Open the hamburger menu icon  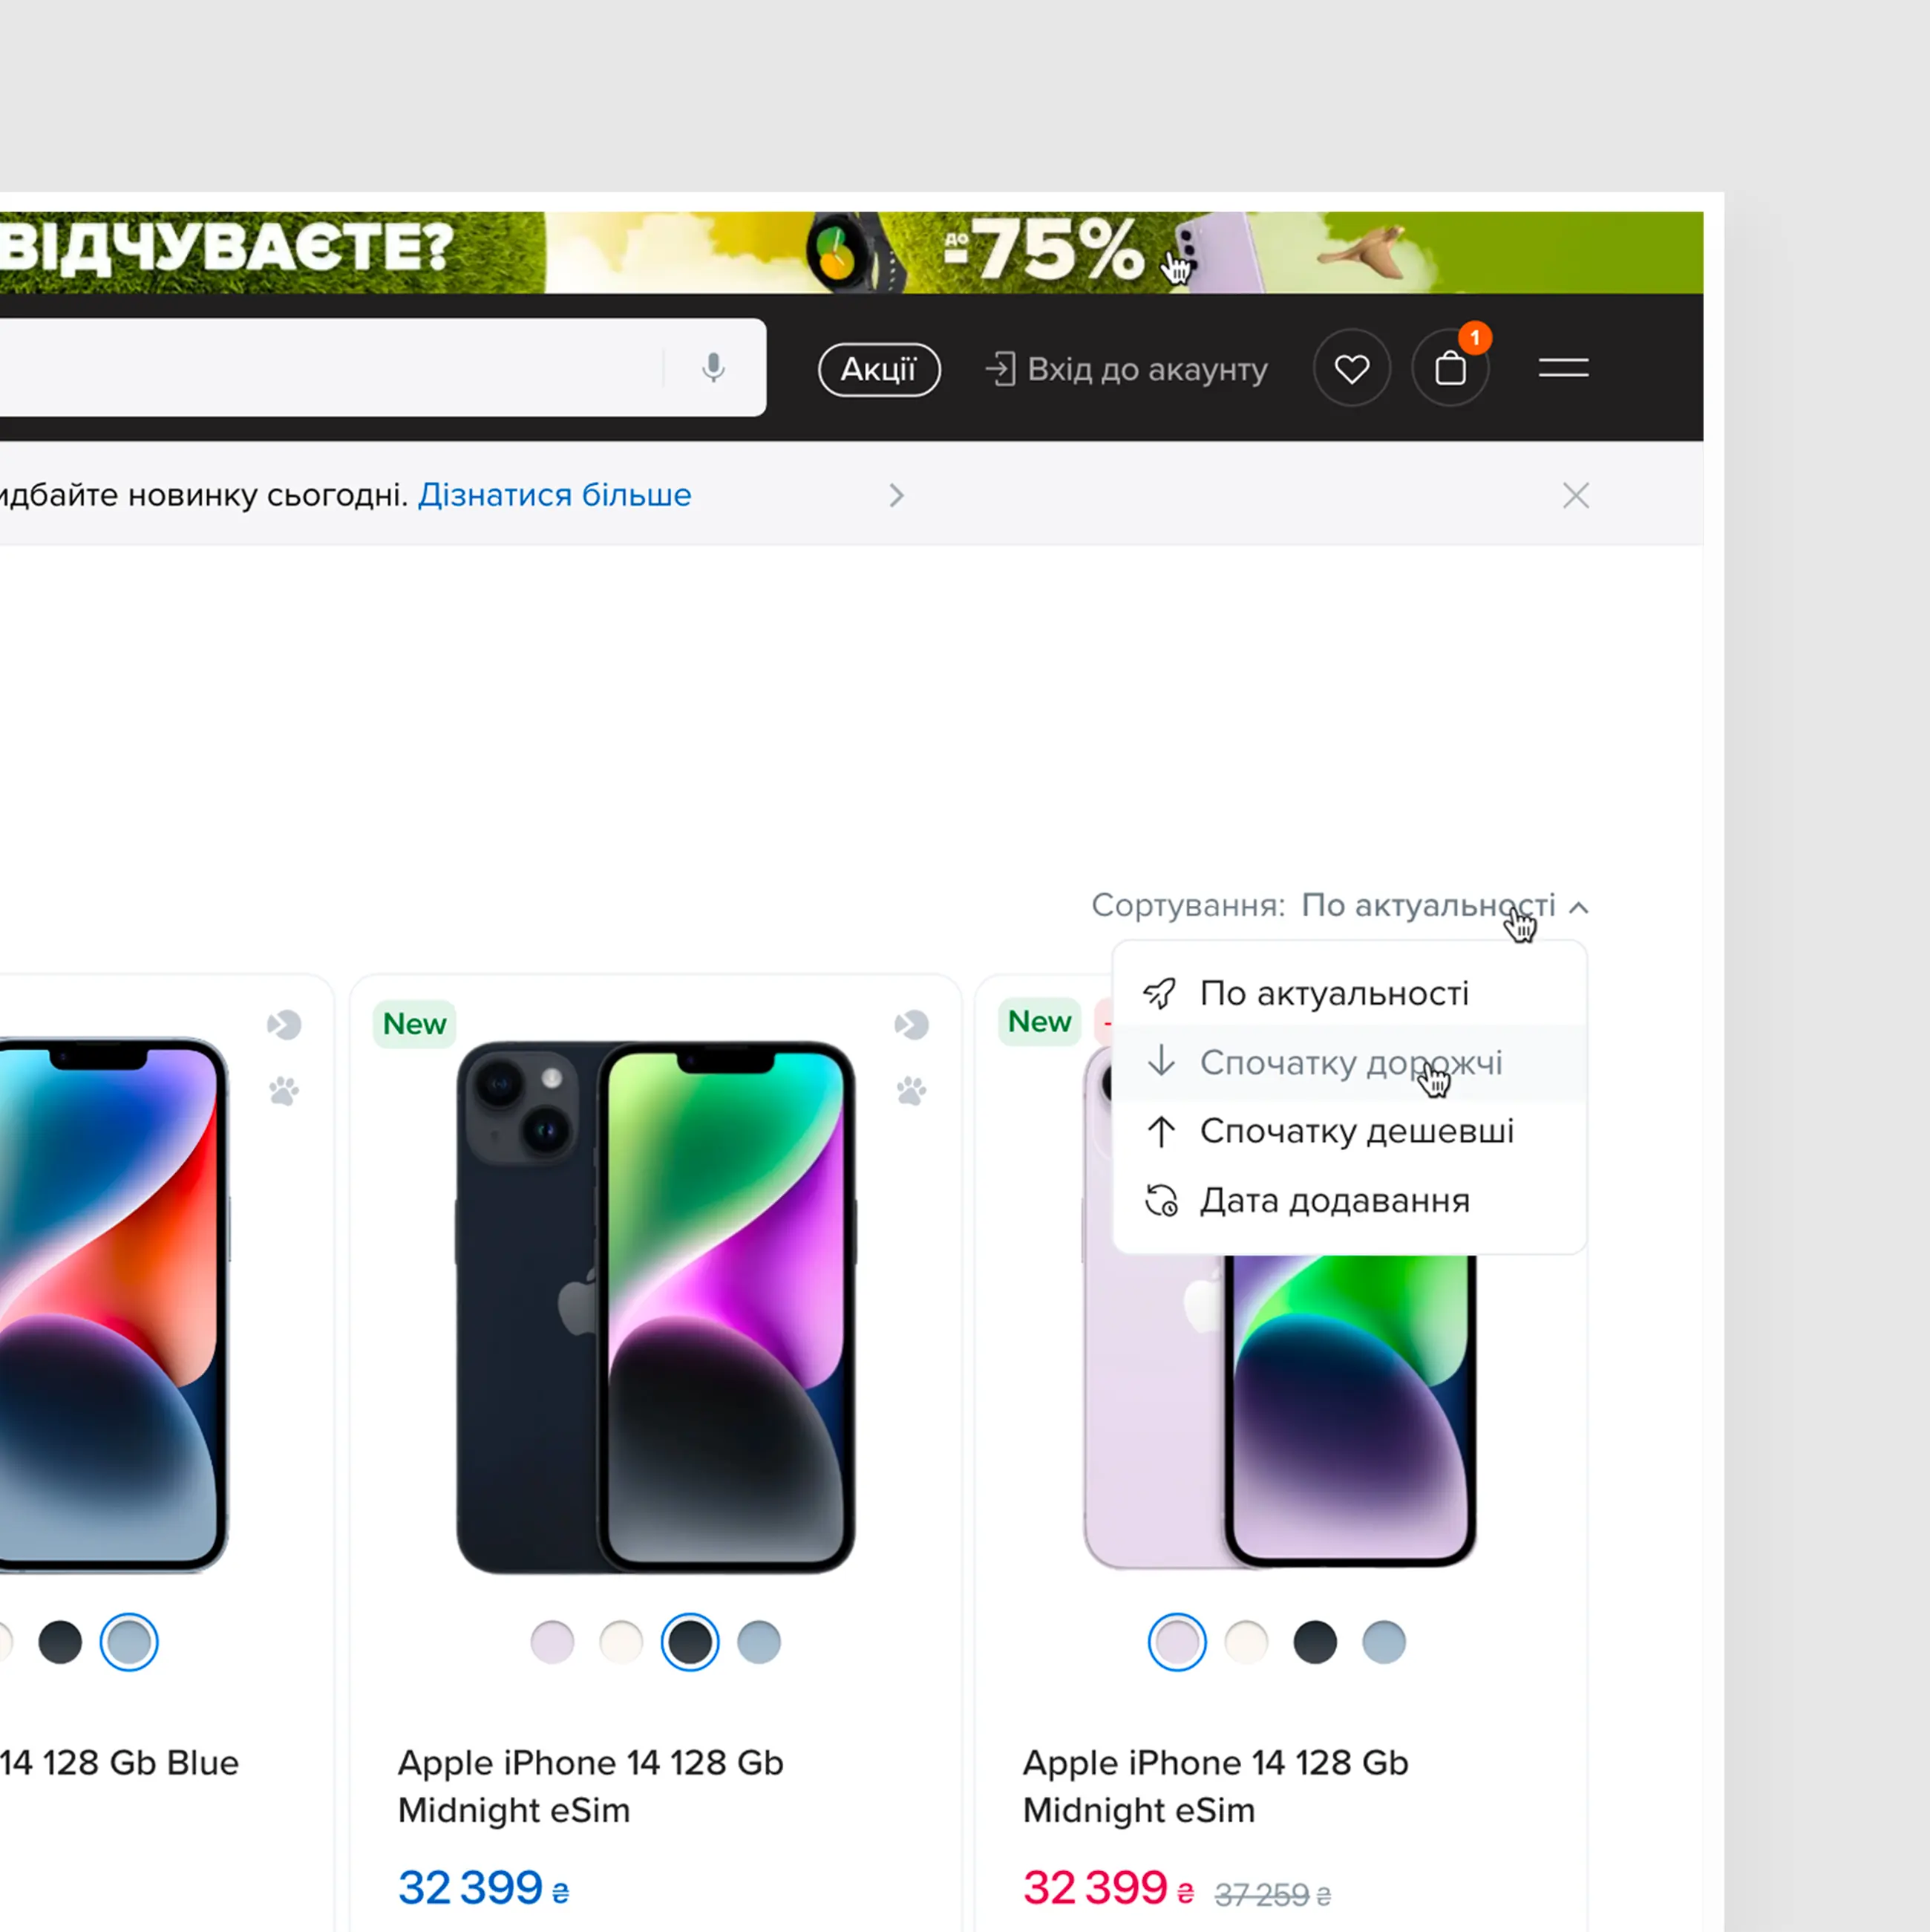click(x=1563, y=369)
